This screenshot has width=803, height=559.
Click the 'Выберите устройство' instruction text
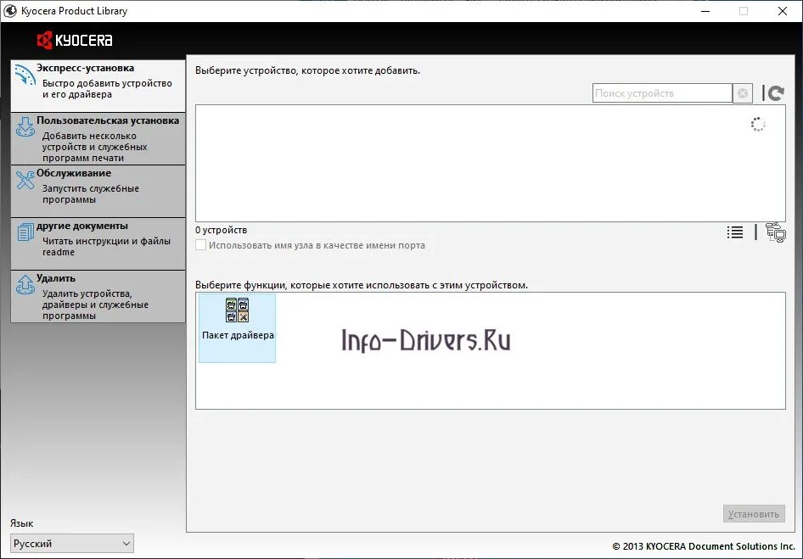point(308,70)
